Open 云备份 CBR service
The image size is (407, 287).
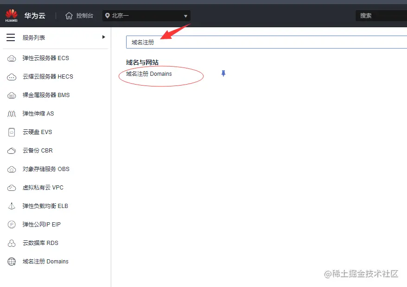coord(38,151)
